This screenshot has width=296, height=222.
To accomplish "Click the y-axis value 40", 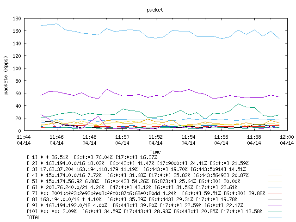I will tap(18, 106).
